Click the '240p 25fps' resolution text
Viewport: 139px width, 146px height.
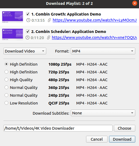(59, 95)
